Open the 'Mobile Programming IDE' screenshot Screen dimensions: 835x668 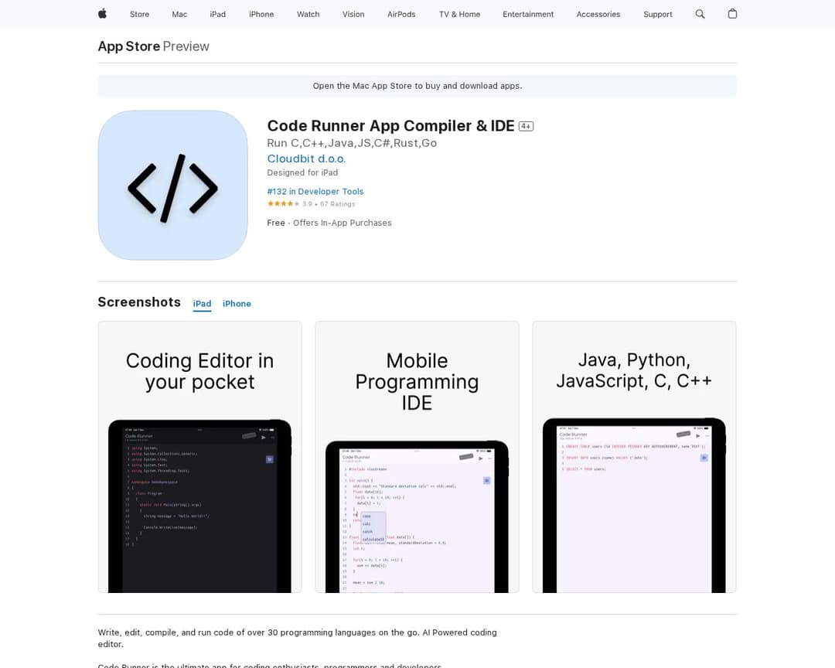pos(417,456)
